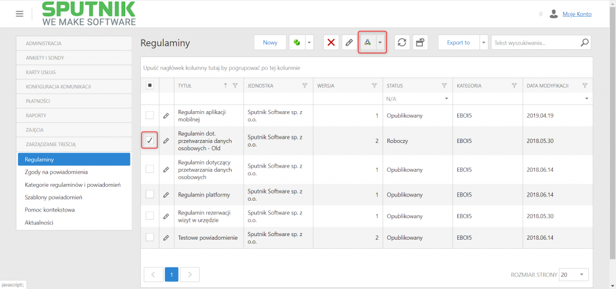Uncheck the Regulamin dot. przetwarzania Old row
The image size is (616, 289).
pos(150,141)
